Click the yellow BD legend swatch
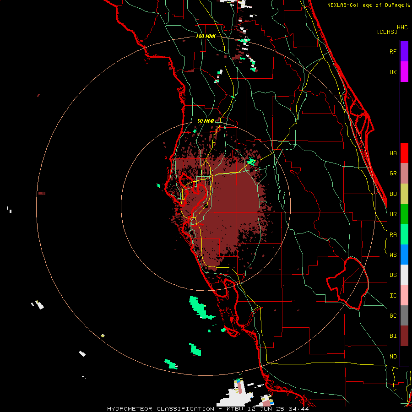 coord(404,194)
